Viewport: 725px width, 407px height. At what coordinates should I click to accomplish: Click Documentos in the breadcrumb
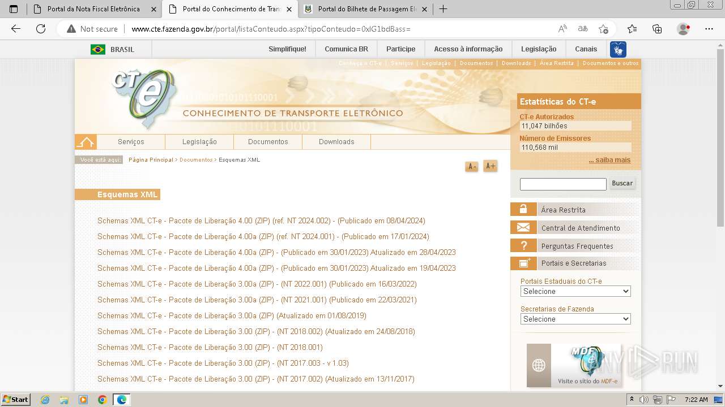[196, 160]
